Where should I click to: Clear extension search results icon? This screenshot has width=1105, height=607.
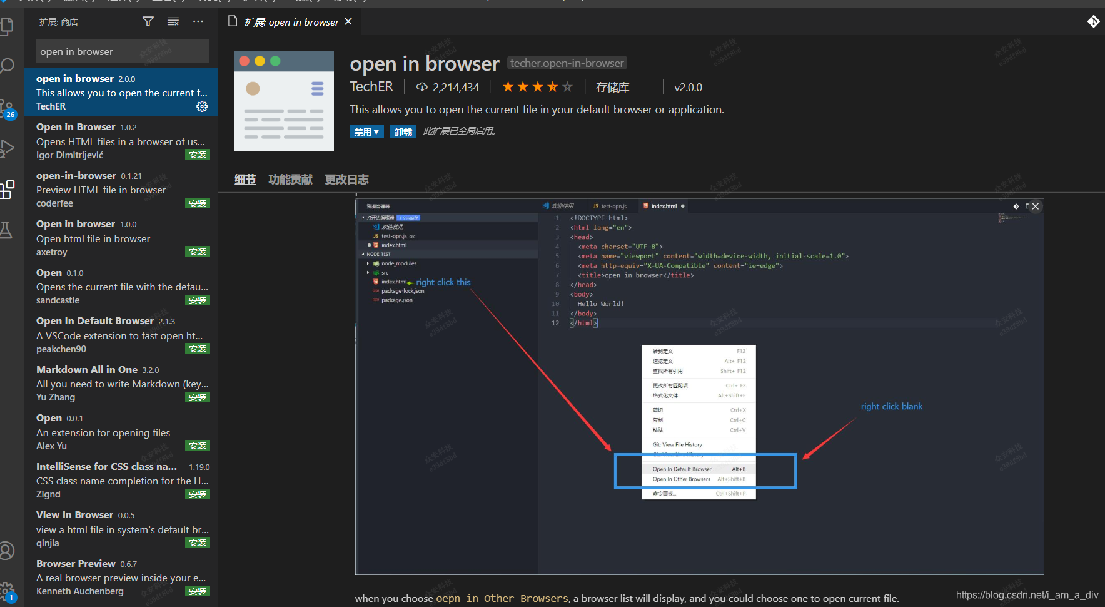click(173, 22)
